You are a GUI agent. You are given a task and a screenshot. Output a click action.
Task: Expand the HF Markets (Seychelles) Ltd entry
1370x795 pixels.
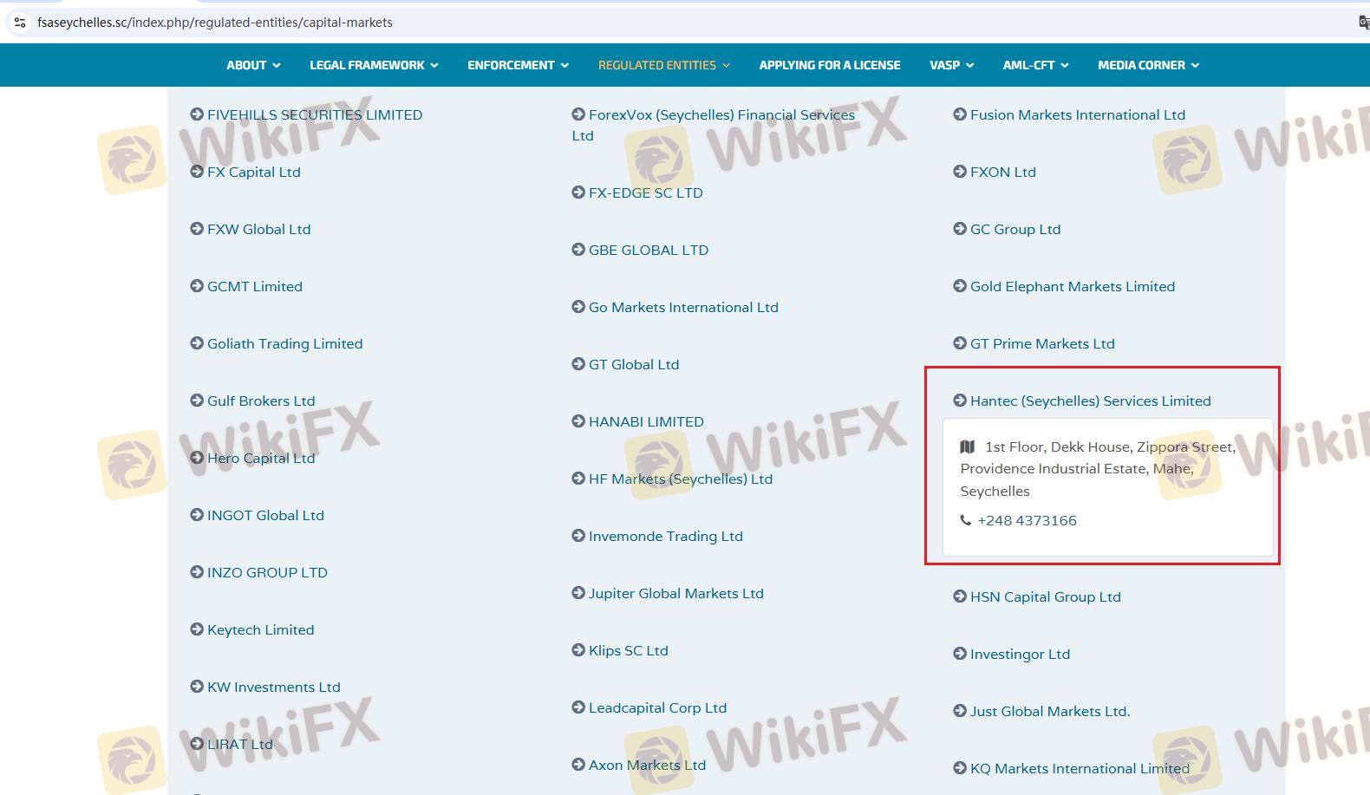point(680,479)
